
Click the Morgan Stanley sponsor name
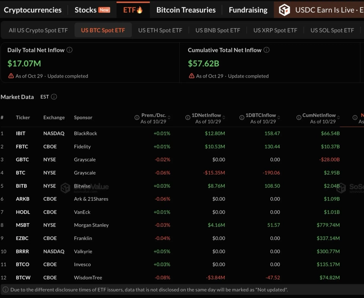91,225
